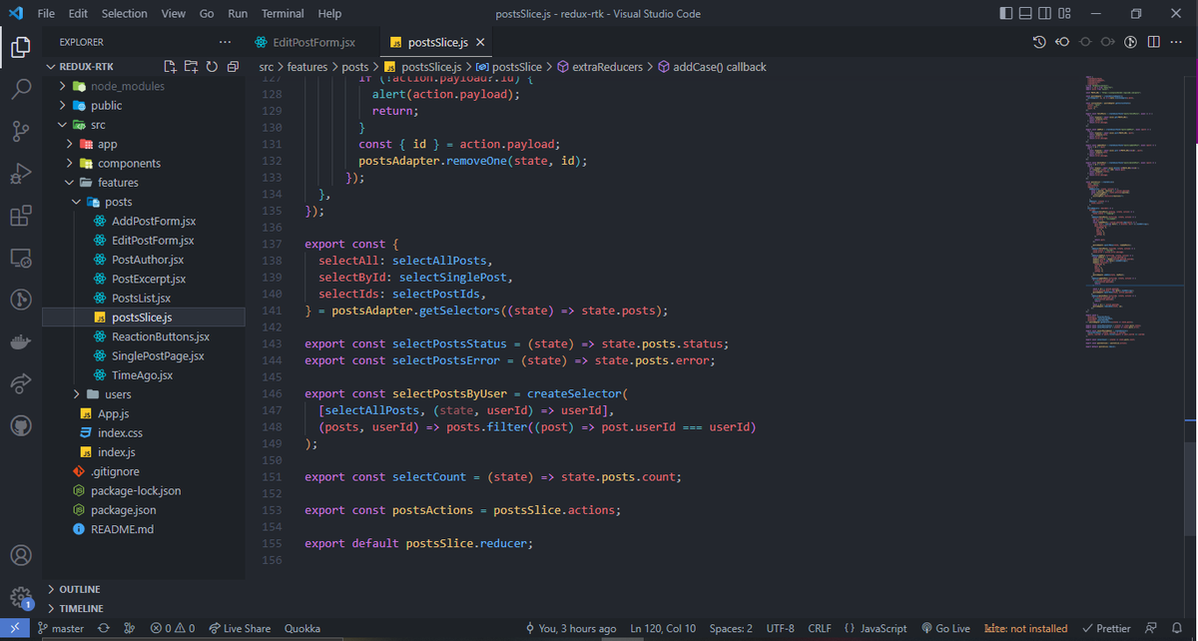Expand the components folder

(x=145, y=164)
